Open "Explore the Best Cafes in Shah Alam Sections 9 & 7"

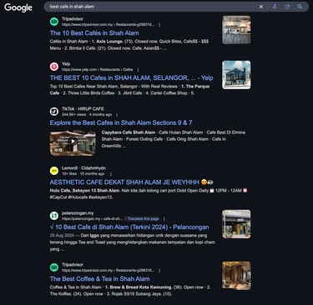coord(121,122)
